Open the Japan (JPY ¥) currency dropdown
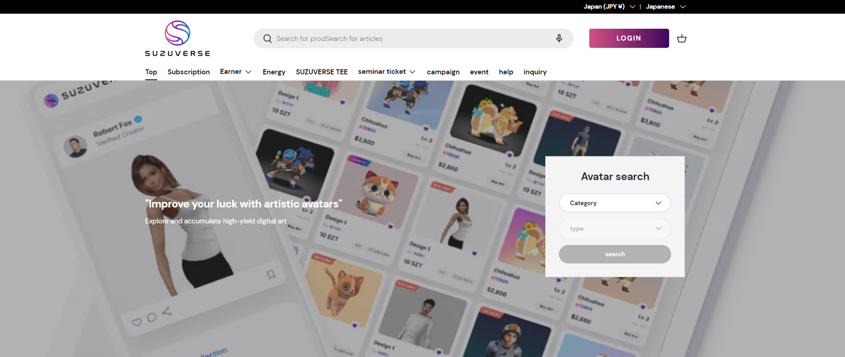This screenshot has width=845, height=357. [x=609, y=6]
